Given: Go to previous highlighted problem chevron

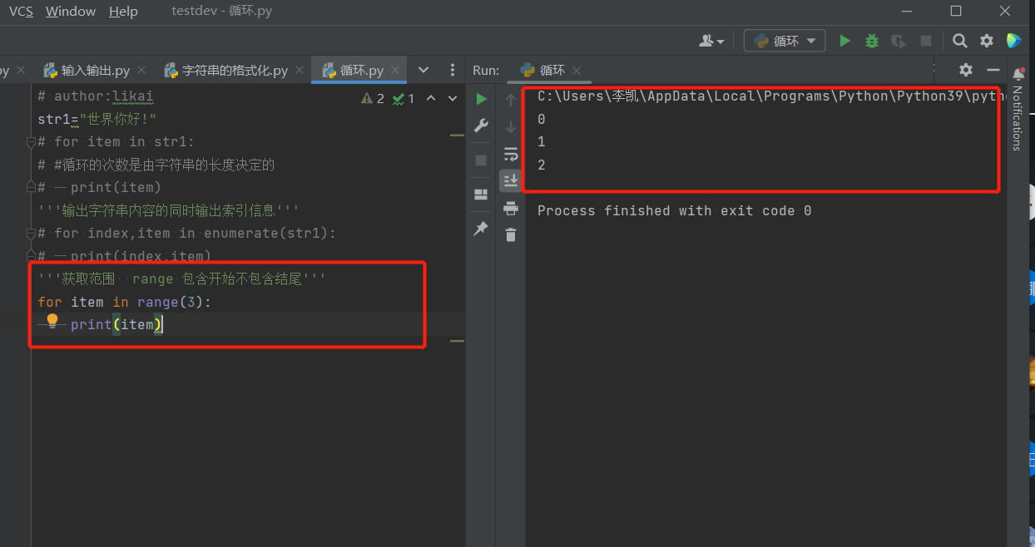Looking at the screenshot, I should 431,99.
